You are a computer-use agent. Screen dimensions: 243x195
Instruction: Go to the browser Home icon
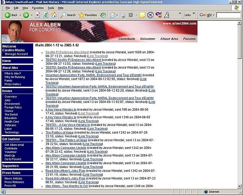pyautogui.click(x=54, y=15)
